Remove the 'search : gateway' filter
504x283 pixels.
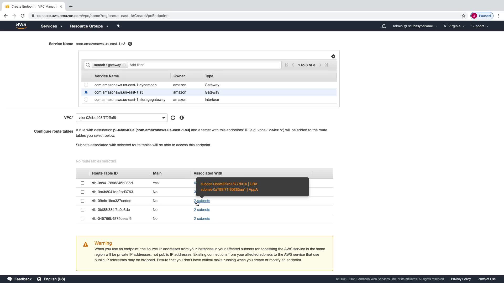point(124,65)
